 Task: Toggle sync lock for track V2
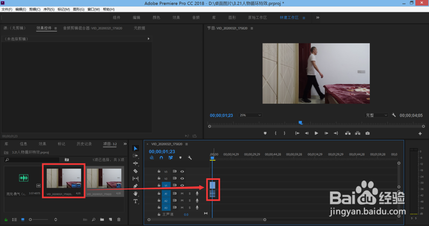[x=175, y=178]
